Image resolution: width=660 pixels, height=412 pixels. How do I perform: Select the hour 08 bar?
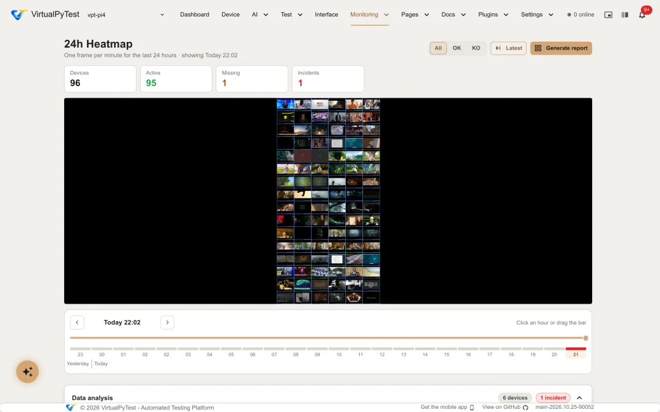point(296,349)
